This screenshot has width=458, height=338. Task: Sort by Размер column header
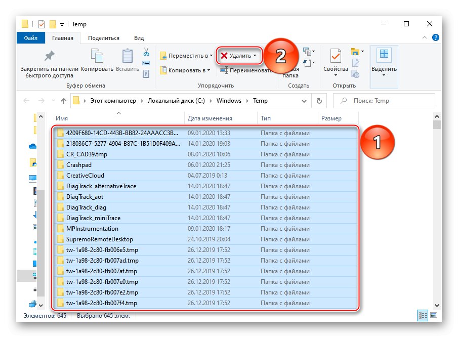pos(338,118)
